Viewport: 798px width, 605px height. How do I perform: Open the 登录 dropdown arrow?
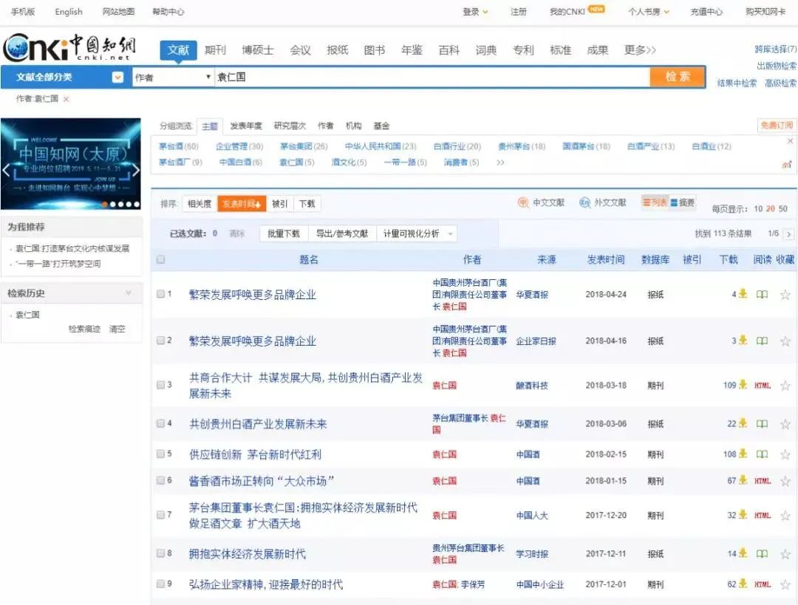[x=485, y=12]
